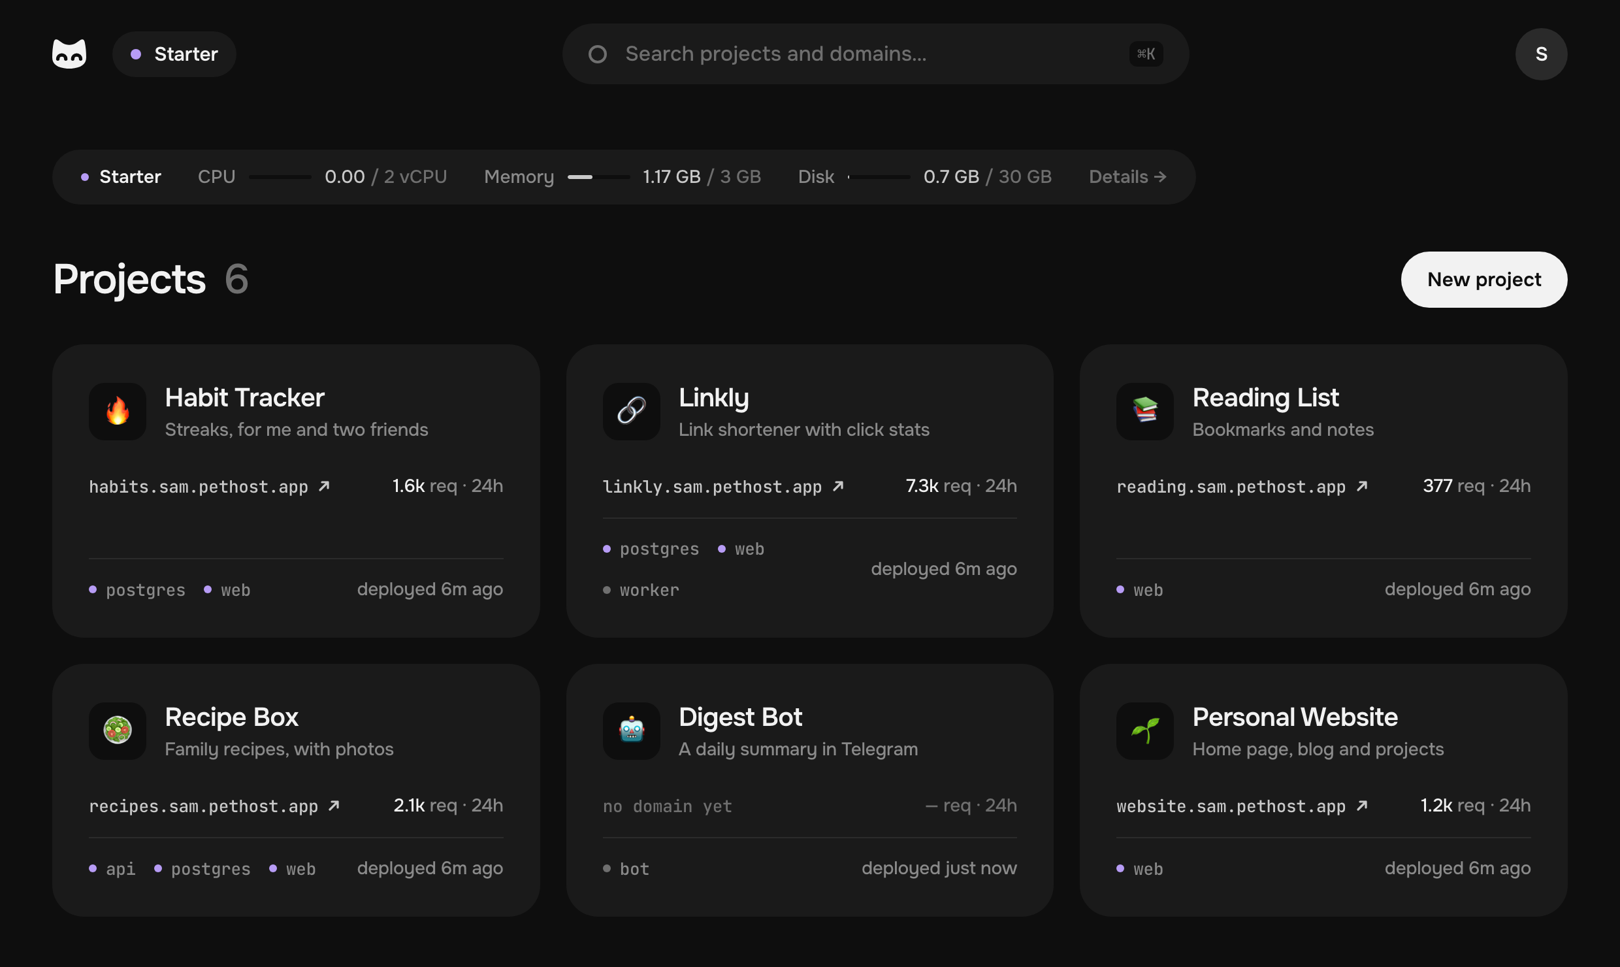
Task: Click the Personal Website seedling icon
Action: pos(1145,731)
